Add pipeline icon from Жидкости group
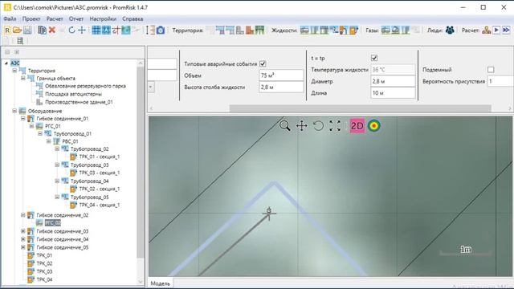 pyautogui.click(x=334, y=31)
